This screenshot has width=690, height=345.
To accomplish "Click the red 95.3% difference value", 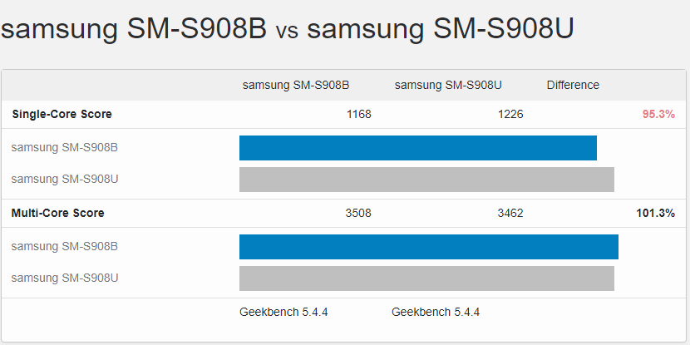I will point(658,114).
